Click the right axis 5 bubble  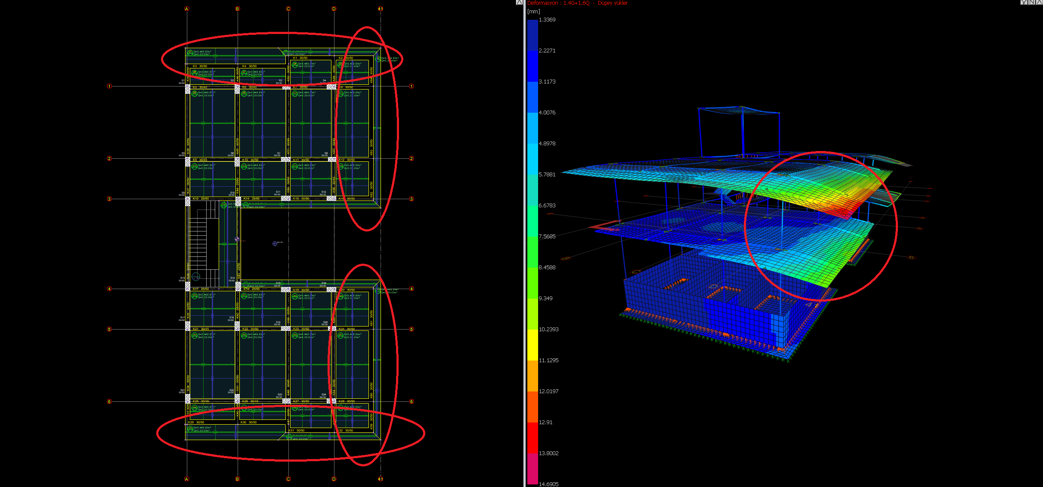[x=412, y=329]
